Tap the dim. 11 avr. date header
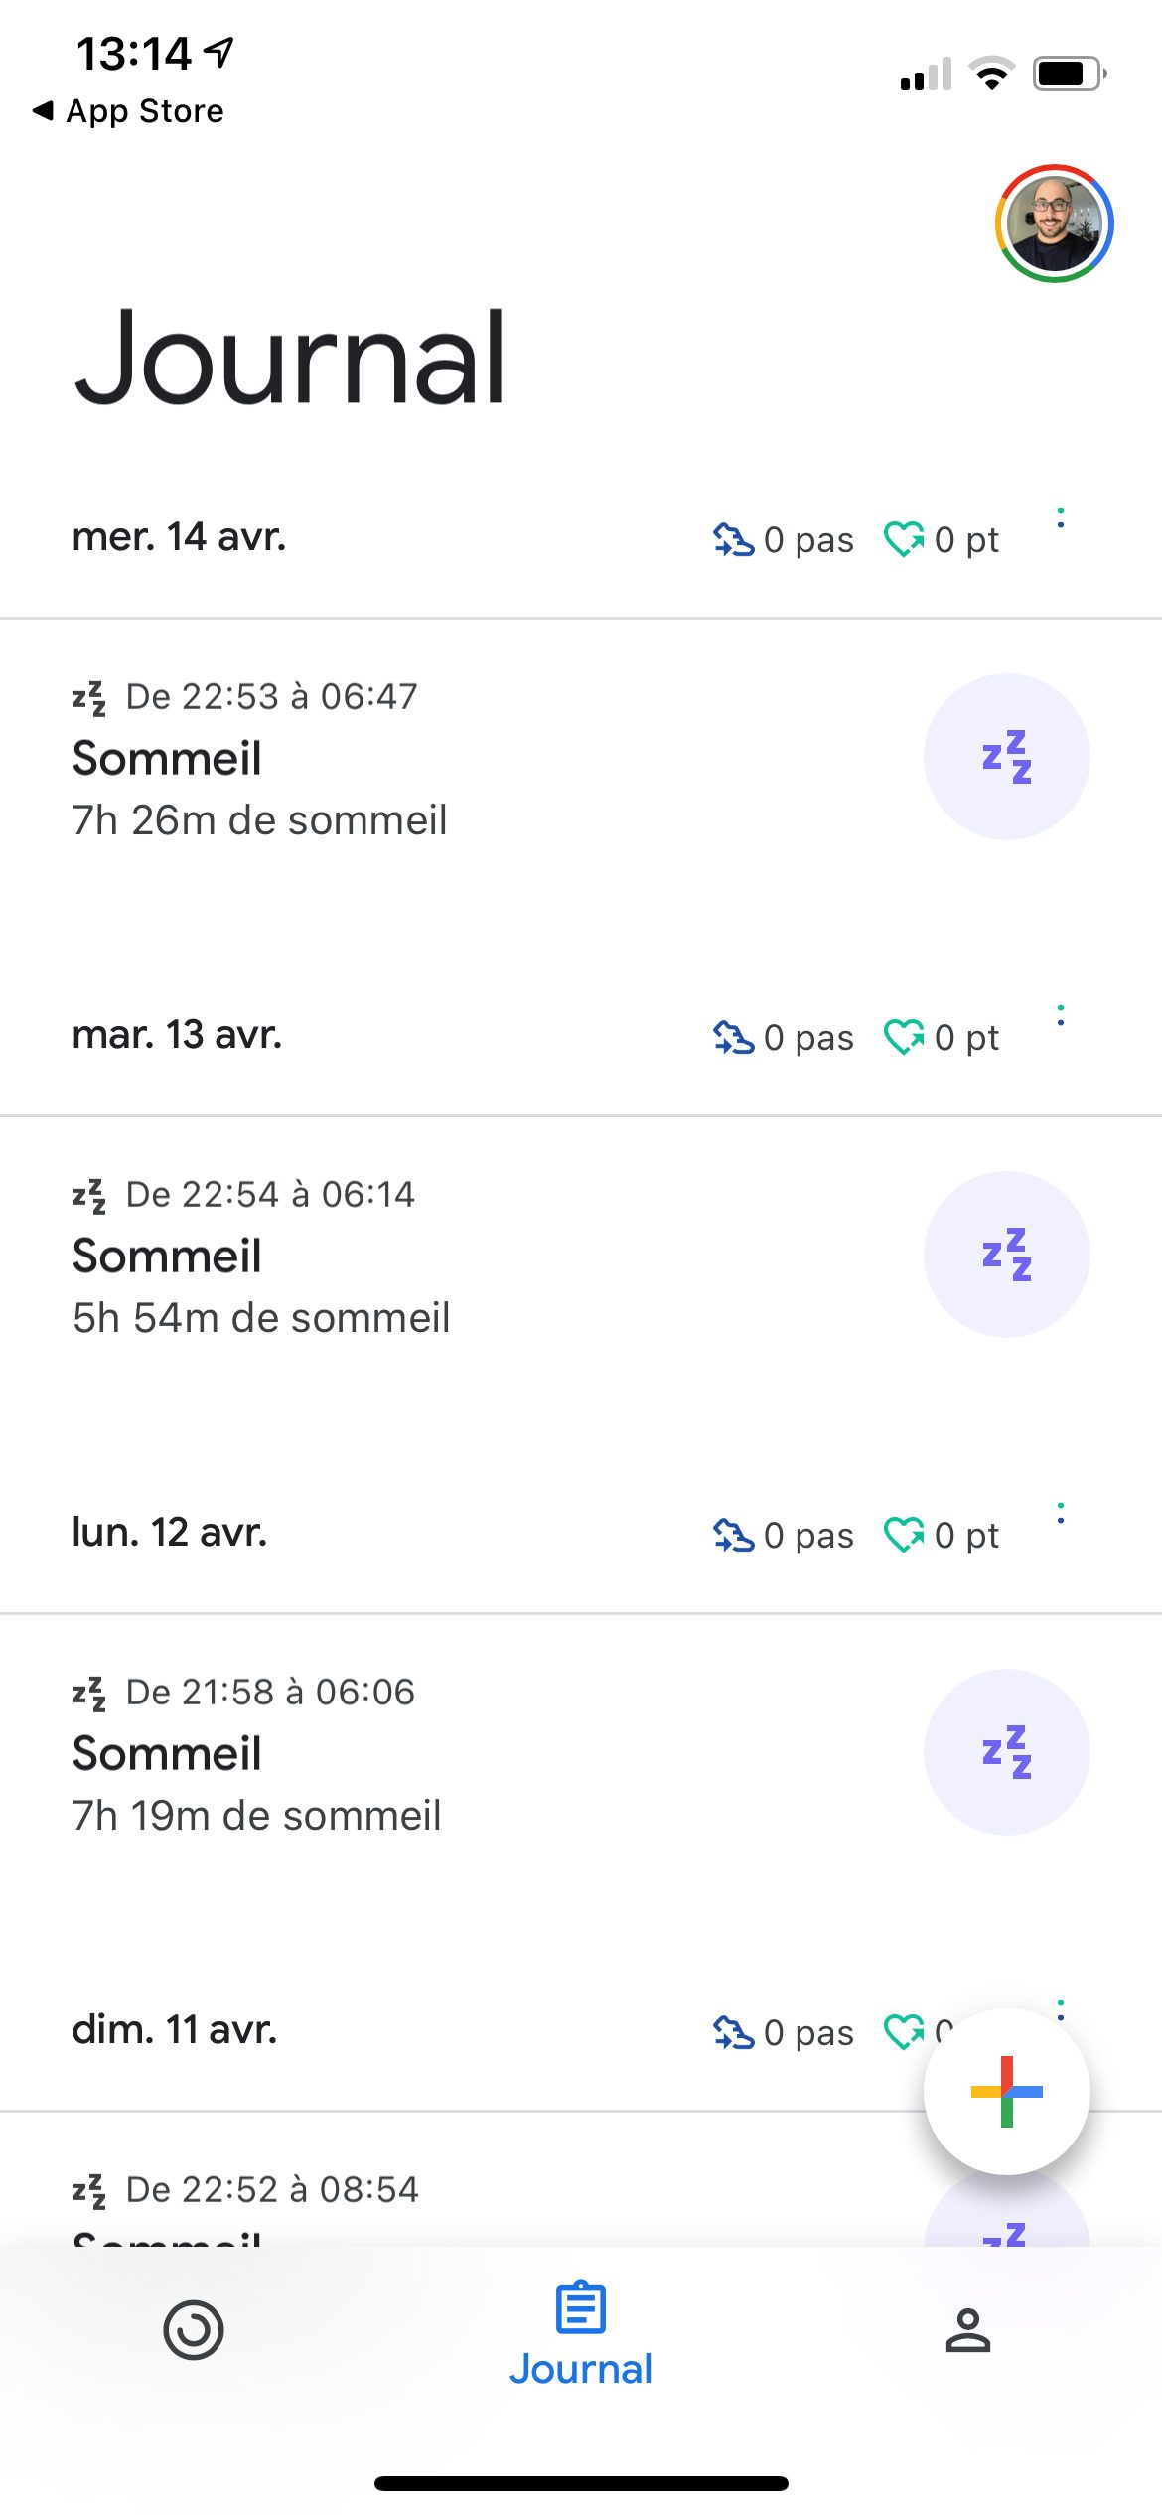 175,2029
